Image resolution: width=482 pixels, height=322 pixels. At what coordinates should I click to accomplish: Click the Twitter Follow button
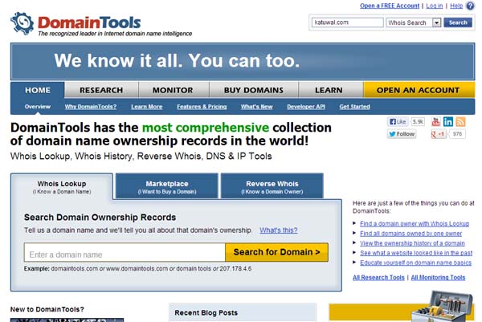coord(402,134)
